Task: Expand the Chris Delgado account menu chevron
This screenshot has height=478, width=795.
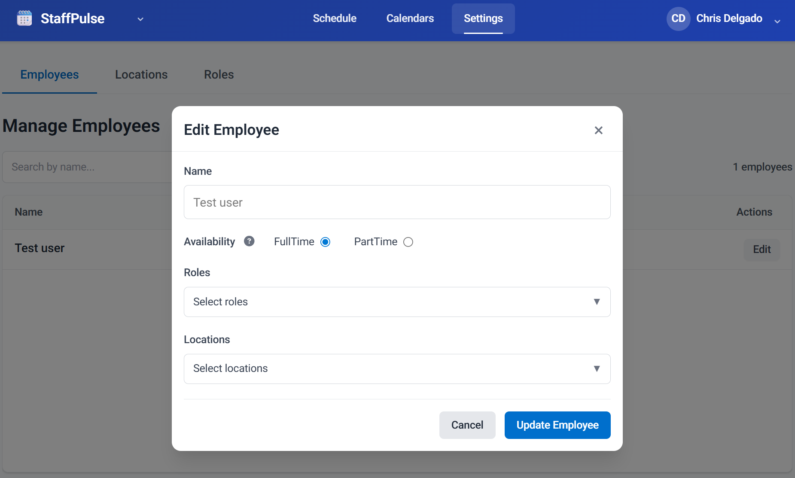Action: point(777,21)
